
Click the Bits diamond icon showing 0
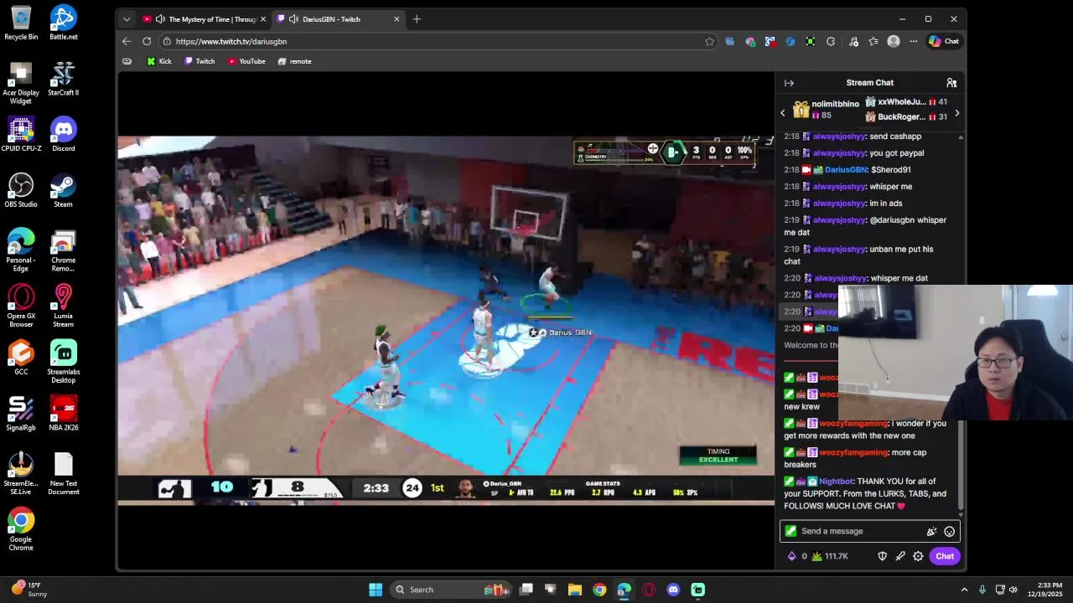coord(791,556)
